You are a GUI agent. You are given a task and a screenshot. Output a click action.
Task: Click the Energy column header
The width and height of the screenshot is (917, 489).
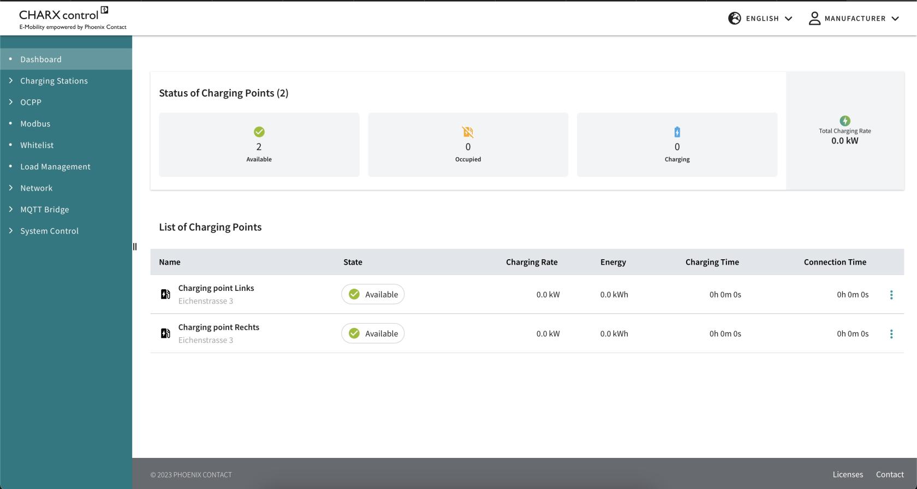[613, 262]
